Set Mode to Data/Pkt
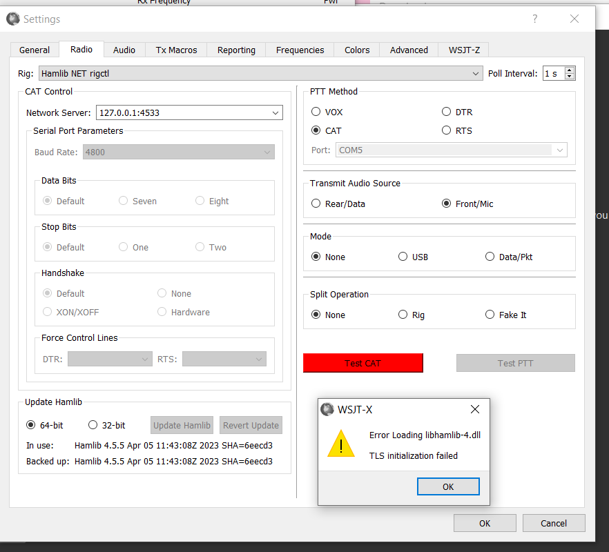The width and height of the screenshot is (609, 552). 509,257
